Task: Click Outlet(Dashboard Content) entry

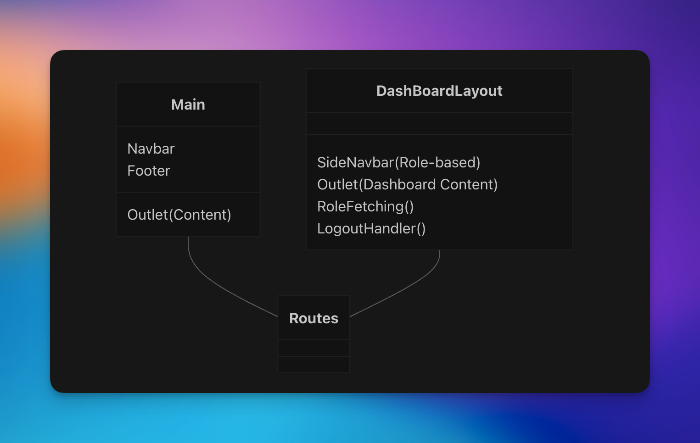Action: pyautogui.click(x=408, y=184)
